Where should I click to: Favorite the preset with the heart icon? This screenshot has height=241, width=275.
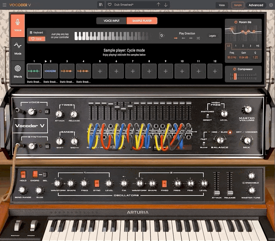pos(110,5)
